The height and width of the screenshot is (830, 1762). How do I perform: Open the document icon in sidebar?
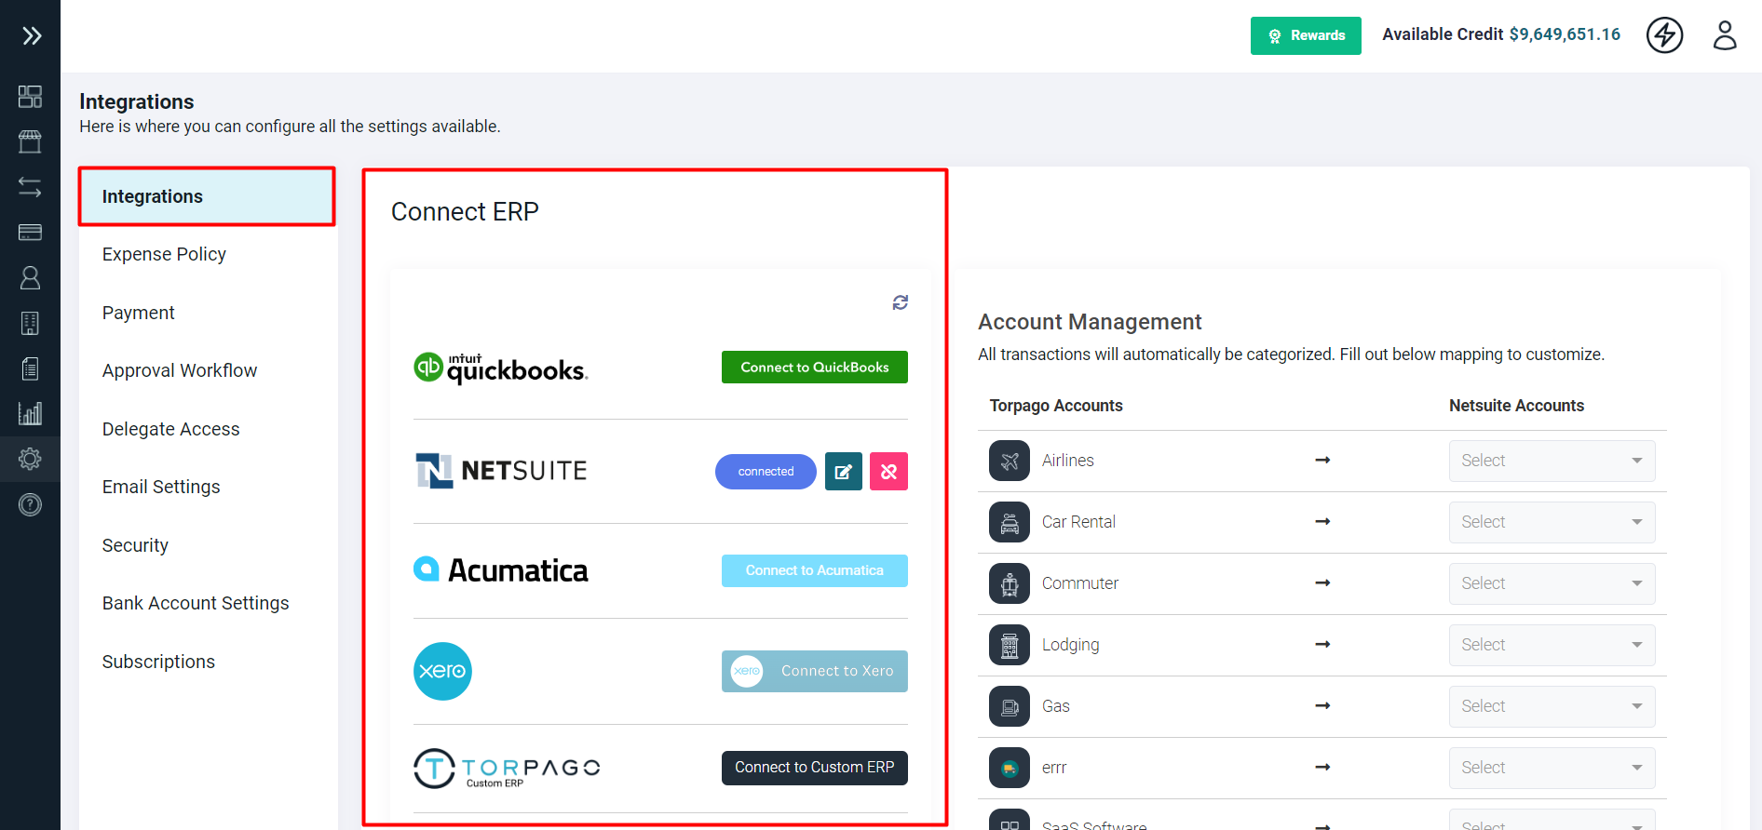[30, 368]
